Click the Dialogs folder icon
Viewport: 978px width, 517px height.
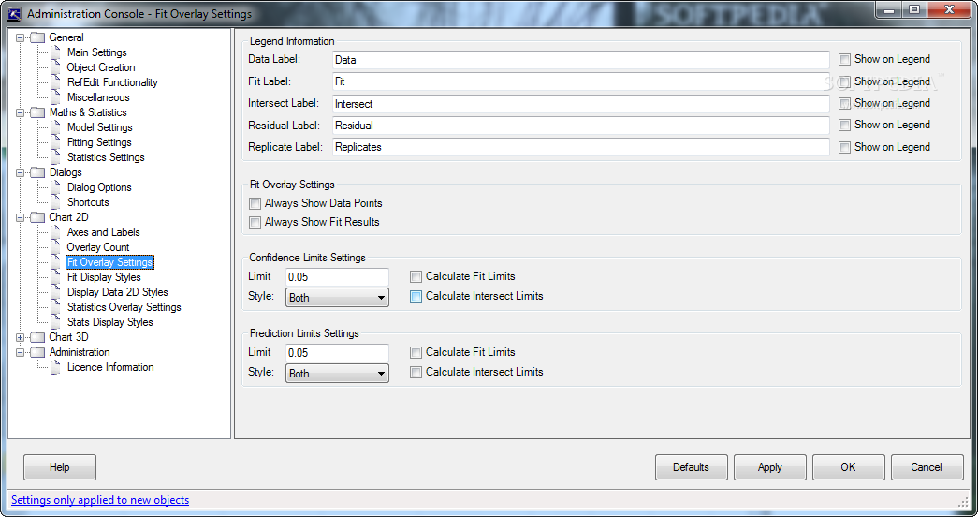(x=38, y=172)
